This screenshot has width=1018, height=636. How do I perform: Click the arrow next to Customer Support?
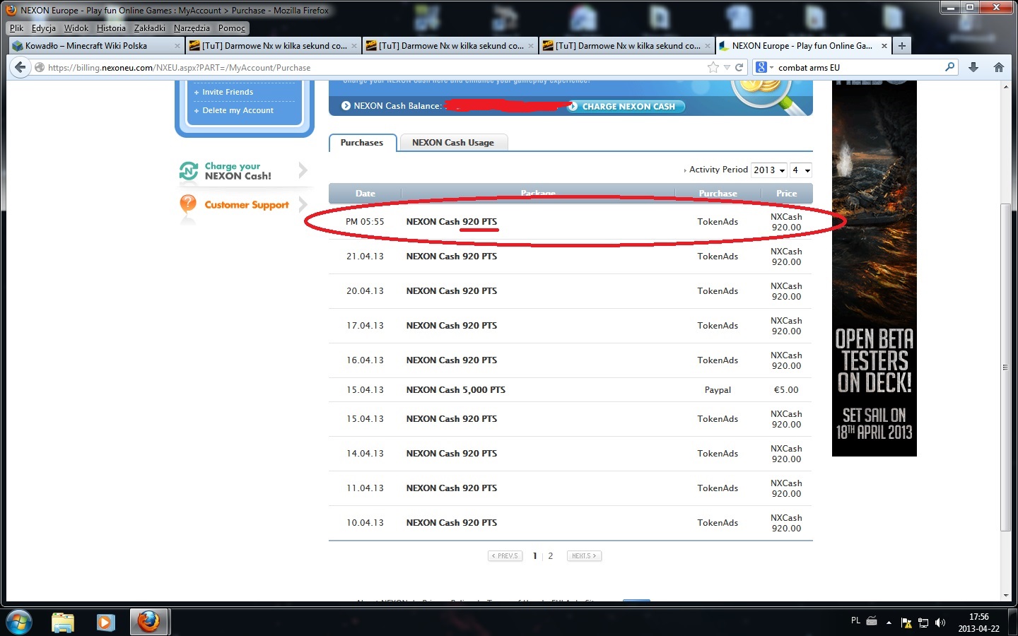coord(303,205)
